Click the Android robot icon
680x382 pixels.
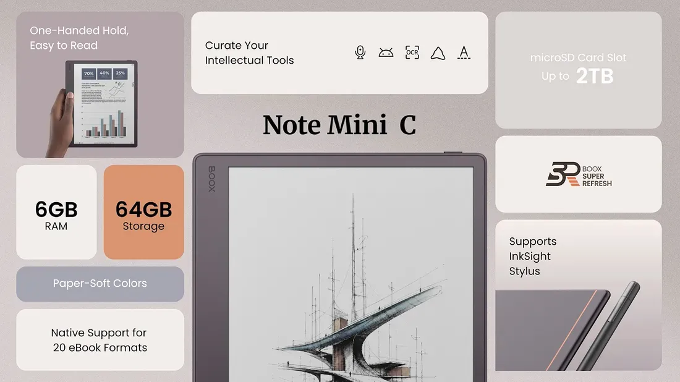[x=386, y=53]
